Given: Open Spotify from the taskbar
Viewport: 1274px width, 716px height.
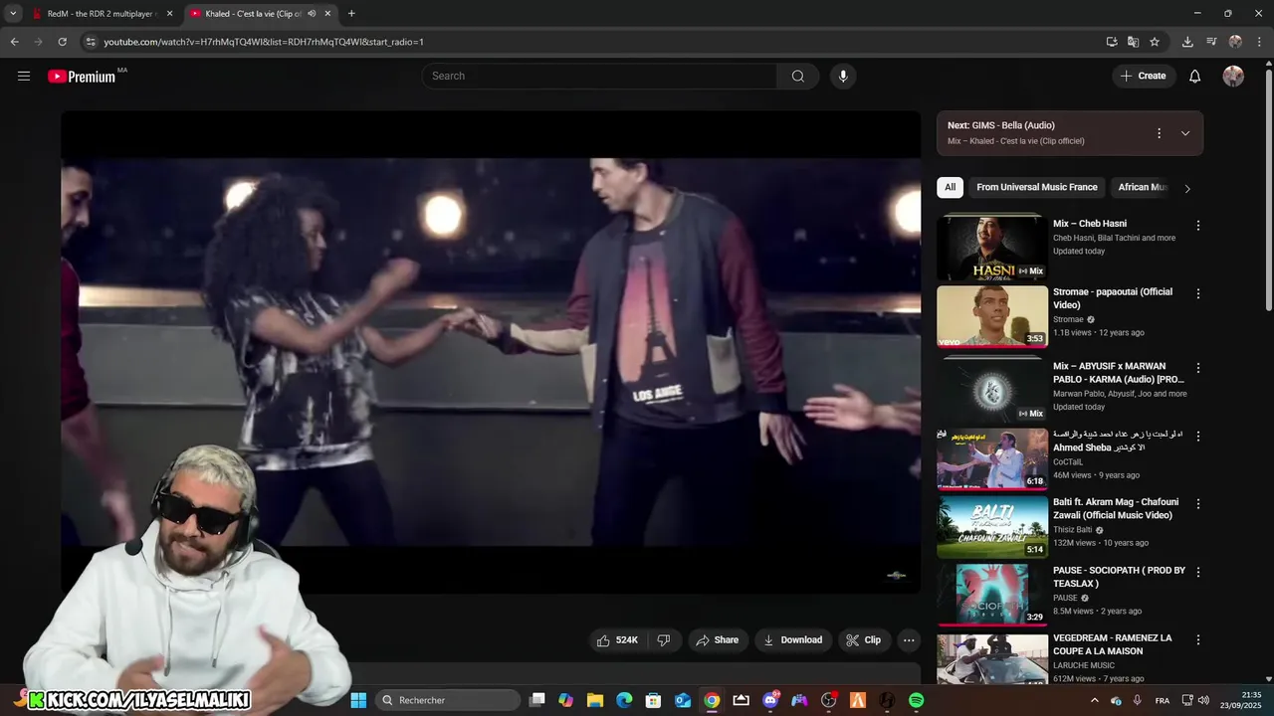Looking at the screenshot, I should pos(916,700).
